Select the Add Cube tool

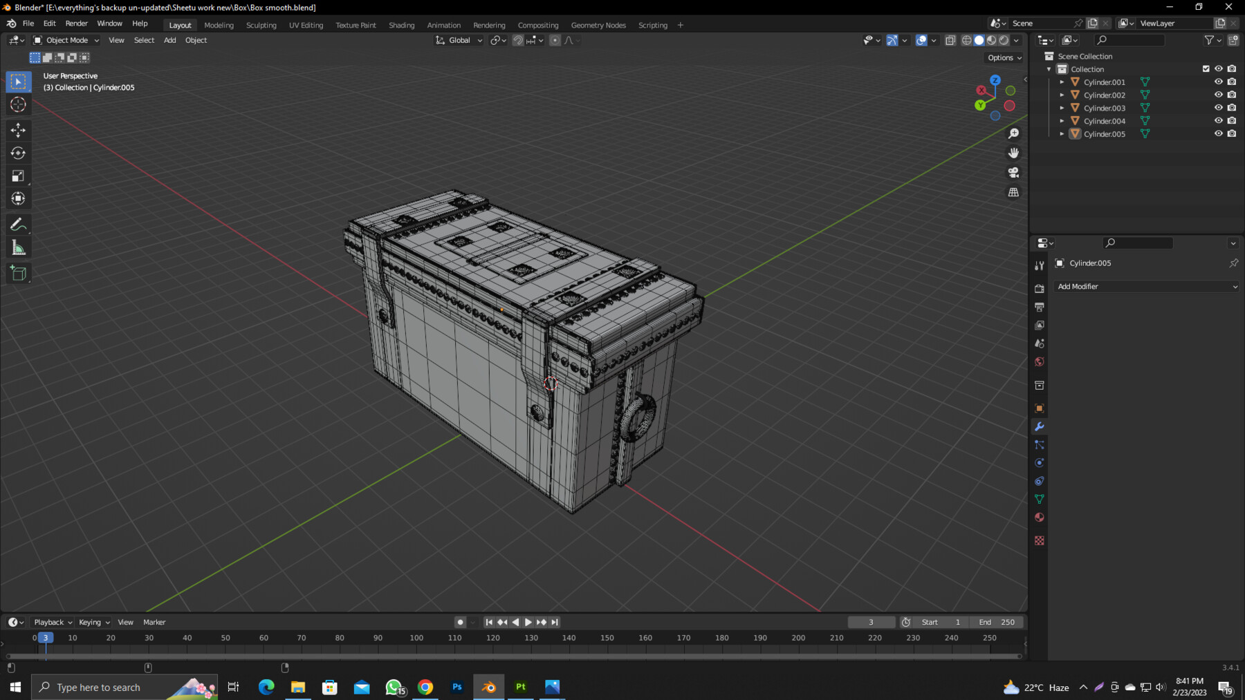pos(19,274)
